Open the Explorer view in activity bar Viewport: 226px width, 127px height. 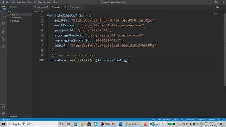tap(4, 8)
